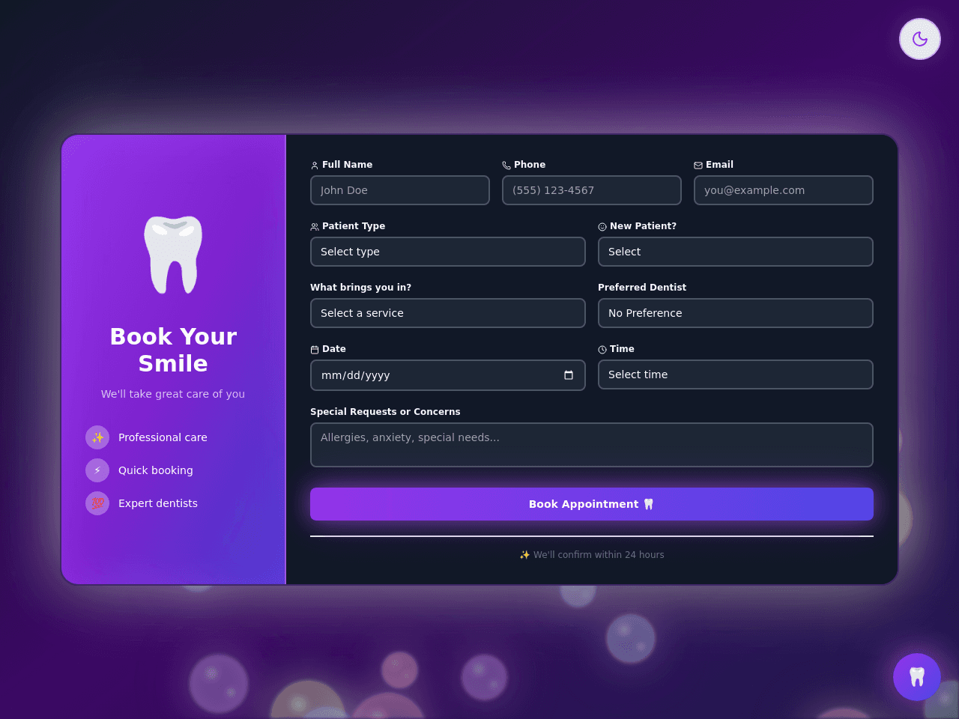Click the lightning icon beside Quick booking
The image size is (959, 719).
(x=97, y=470)
